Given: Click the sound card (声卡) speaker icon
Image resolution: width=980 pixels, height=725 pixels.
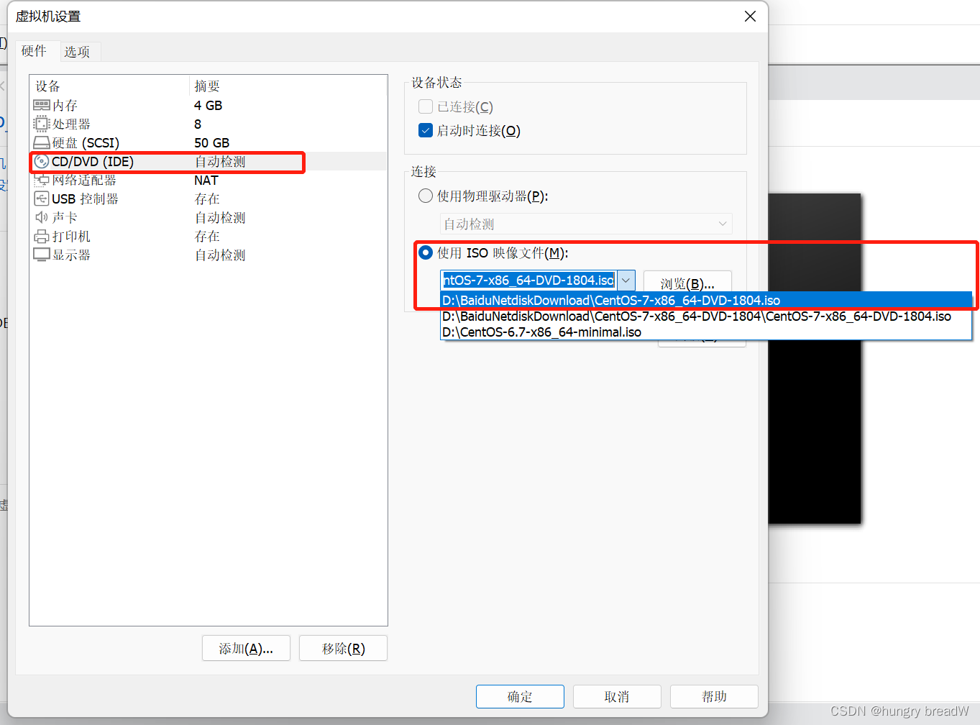Looking at the screenshot, I should click(x=42, y=217).
